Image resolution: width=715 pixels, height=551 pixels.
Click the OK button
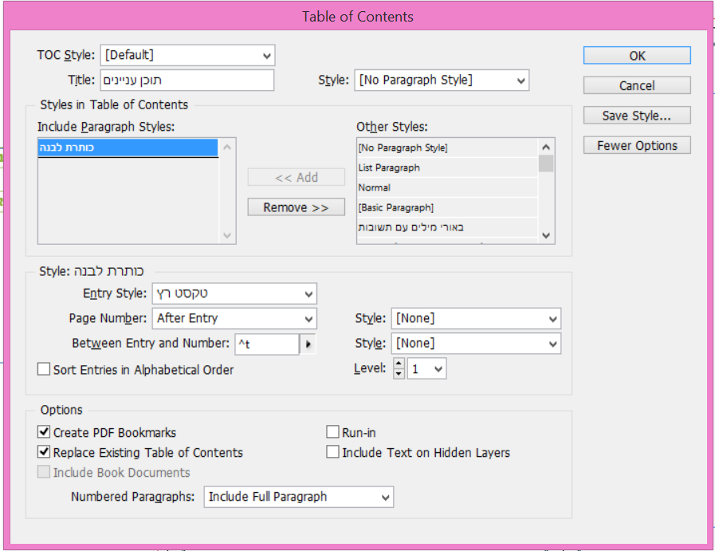pos(636,56)
